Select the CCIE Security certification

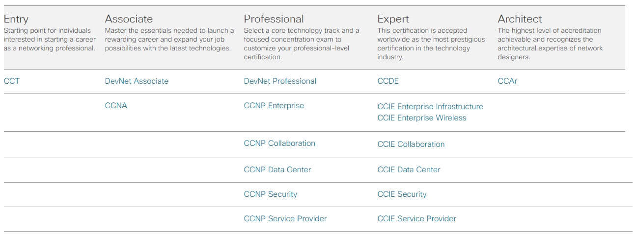coord(402,194)
